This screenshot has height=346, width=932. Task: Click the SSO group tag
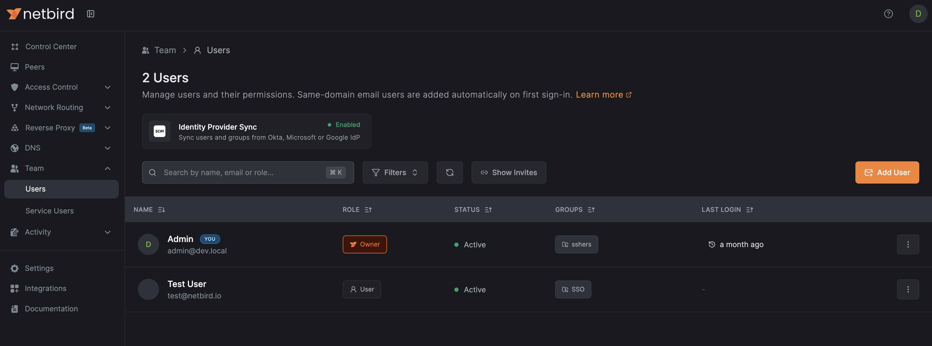(573, 289)
